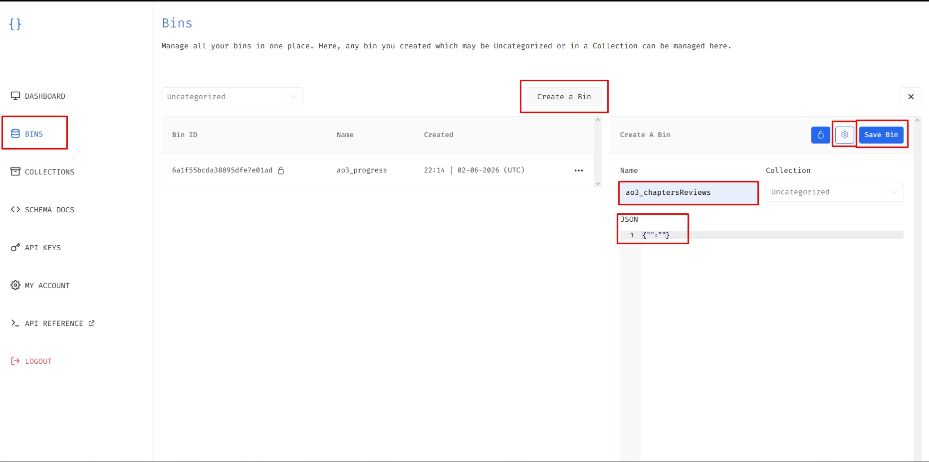The height and width of the screenshot is (462, 929).
Task: Click the Create a Bin button
Action: point(564,97)
